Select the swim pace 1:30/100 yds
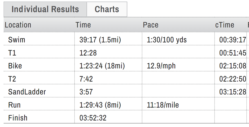 pos(167,40)
